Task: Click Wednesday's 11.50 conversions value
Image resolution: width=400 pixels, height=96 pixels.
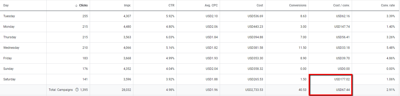Action: (302, 48)
